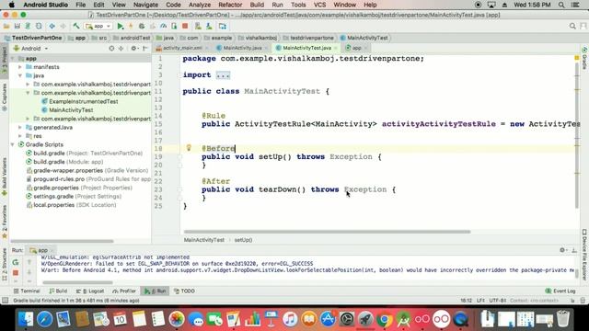
Task: Hide the Project panel with the hide icon
Action: [x=145, y=49]
